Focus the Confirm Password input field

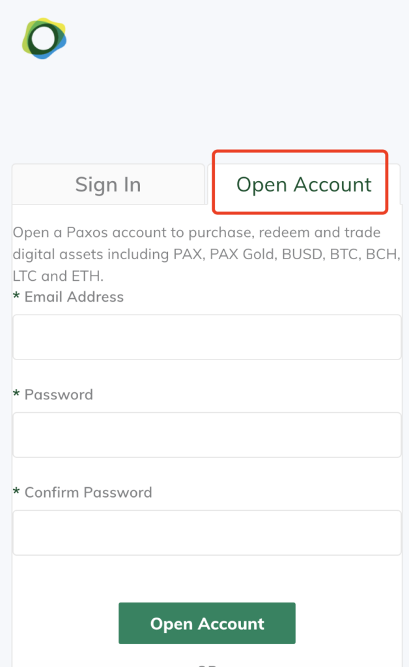coord(207,533)
